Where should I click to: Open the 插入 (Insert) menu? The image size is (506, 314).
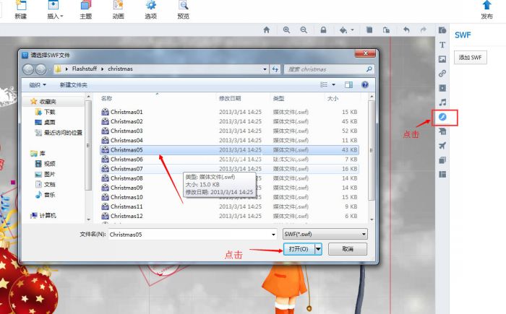[54, 9]
